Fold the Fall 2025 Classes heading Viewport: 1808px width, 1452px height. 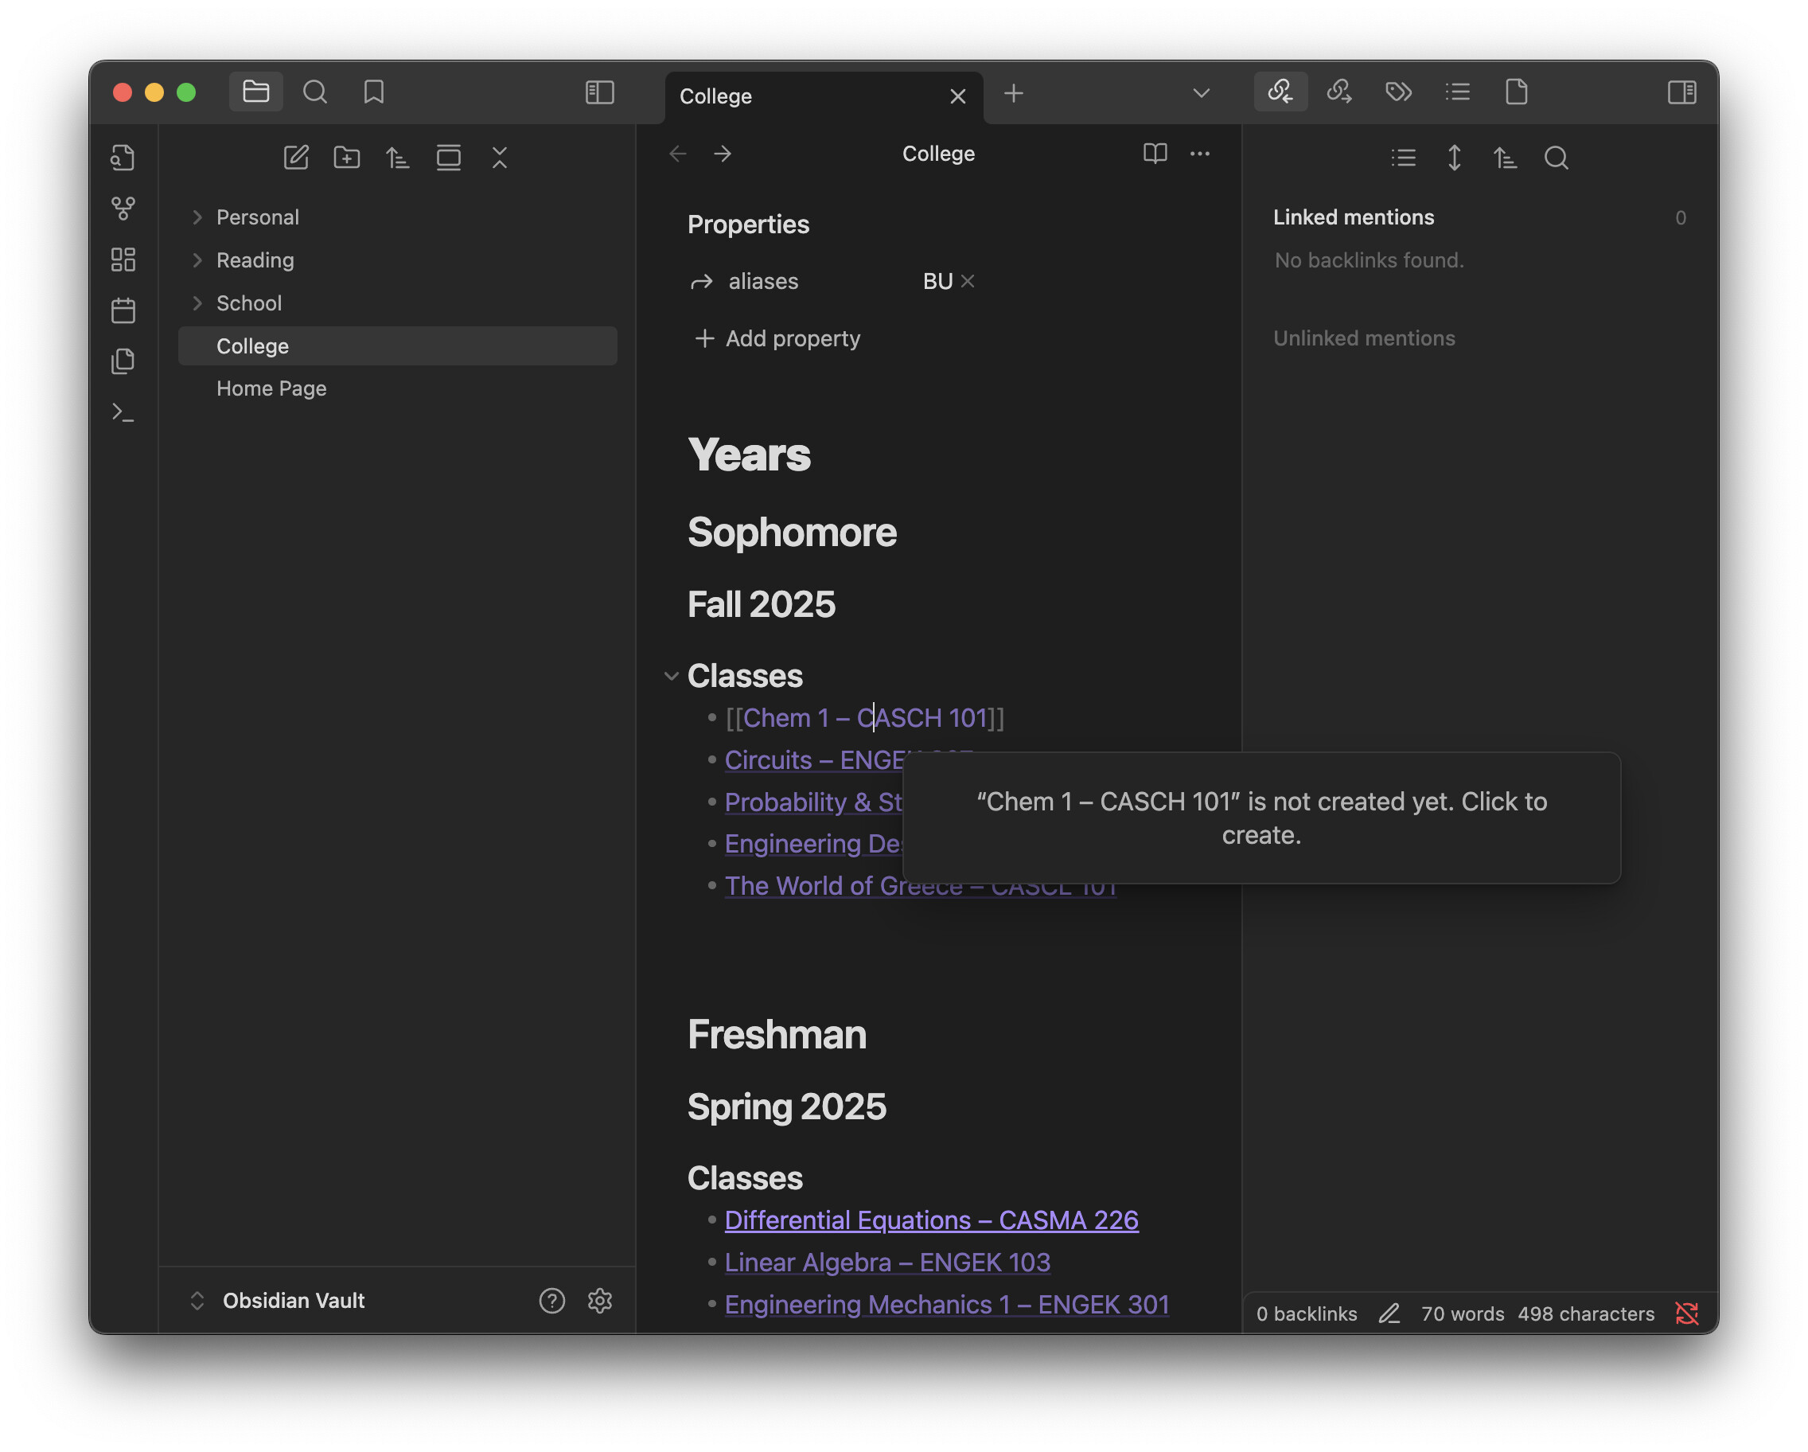(x=671, y=676)
